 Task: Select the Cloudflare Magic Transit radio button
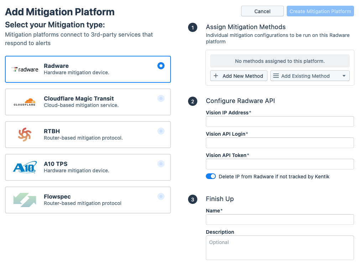tap(161, 98)
